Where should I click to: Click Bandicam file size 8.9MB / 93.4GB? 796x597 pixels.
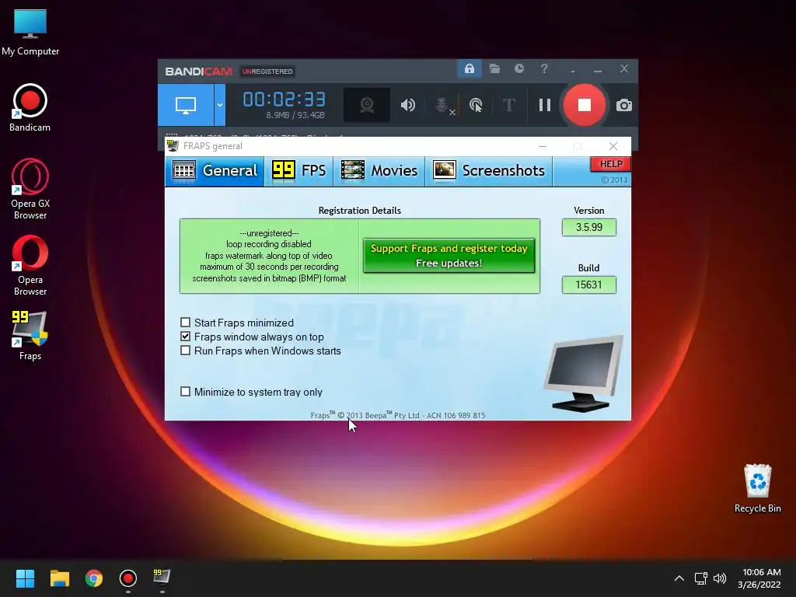295,115
